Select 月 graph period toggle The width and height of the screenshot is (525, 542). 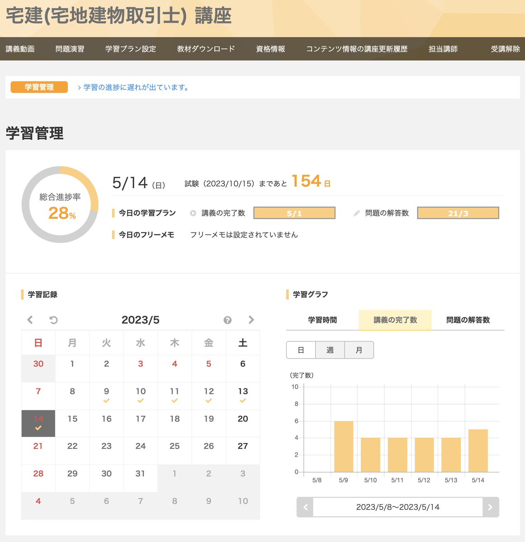tap(359, 350)
